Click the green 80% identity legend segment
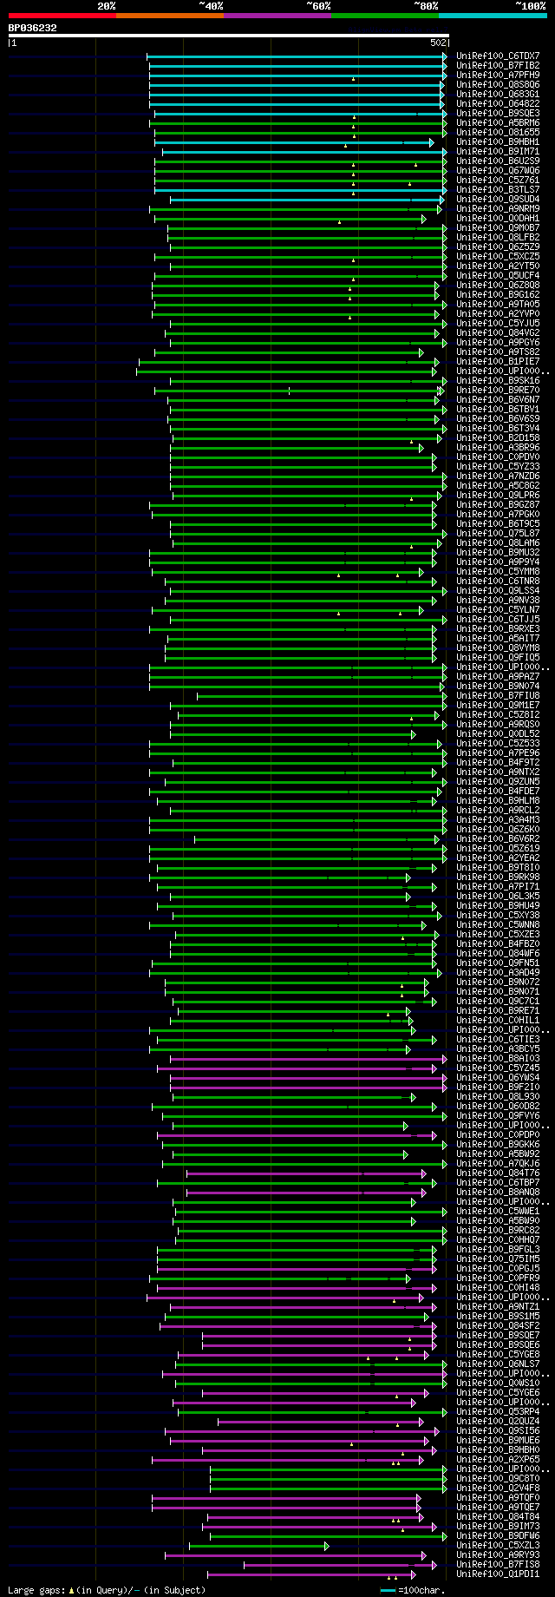 tap(385, 16)
